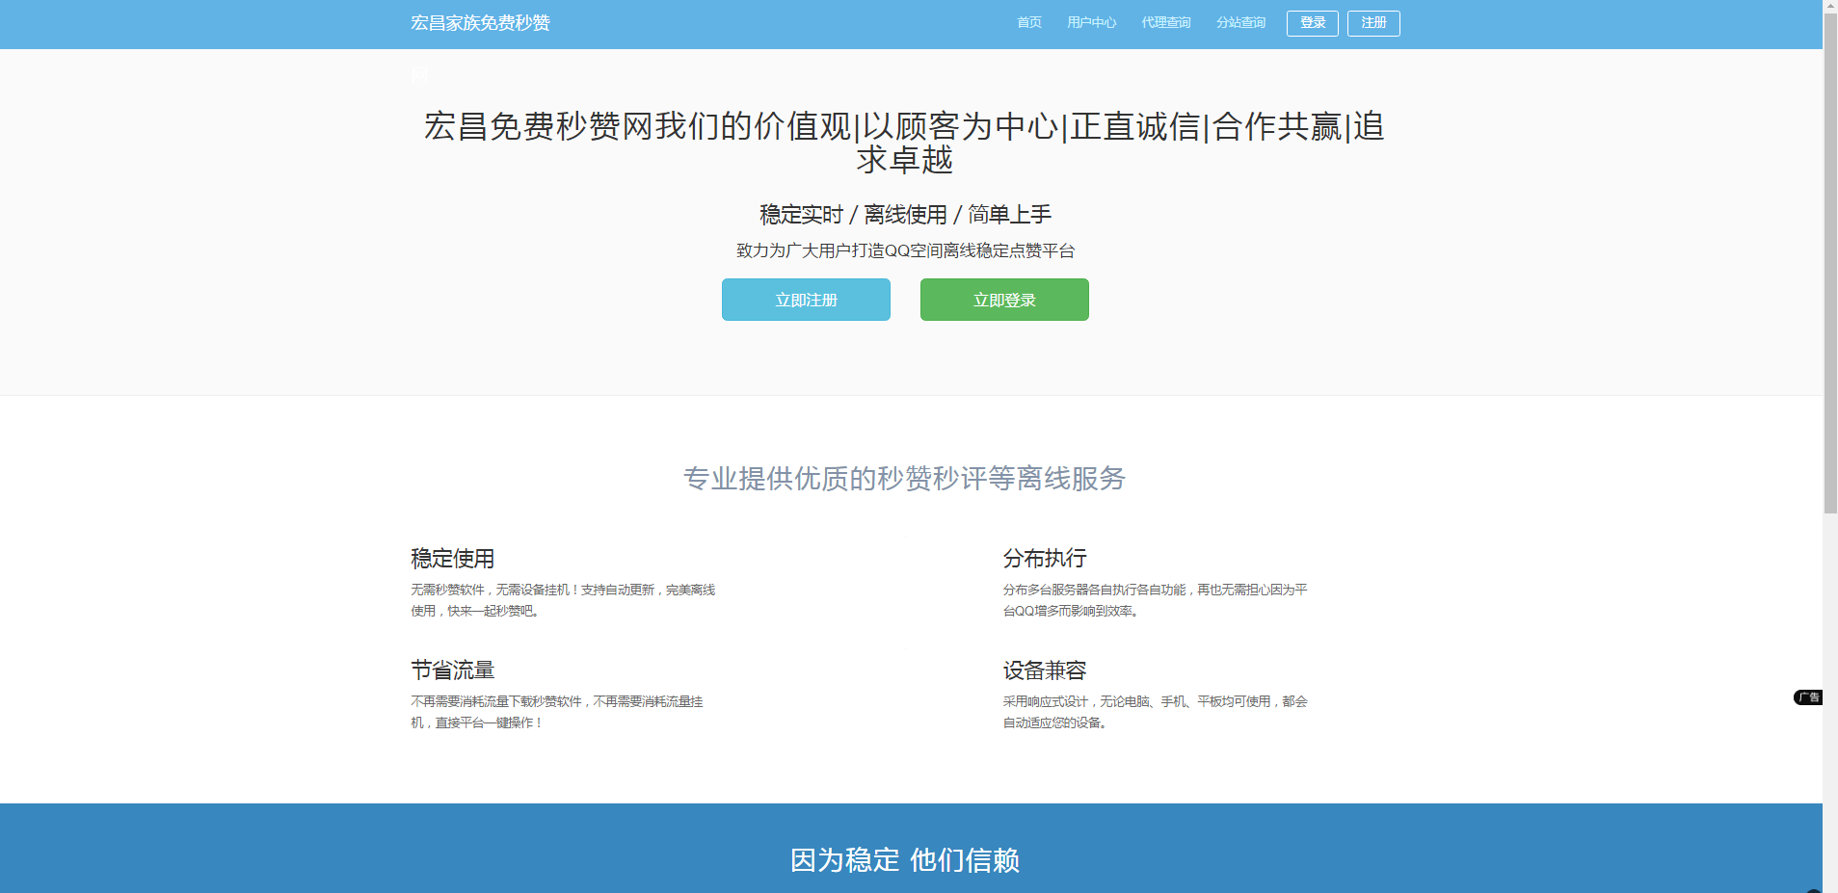Click the banner heading 因为稳定 他们信赖

[905, 860]
